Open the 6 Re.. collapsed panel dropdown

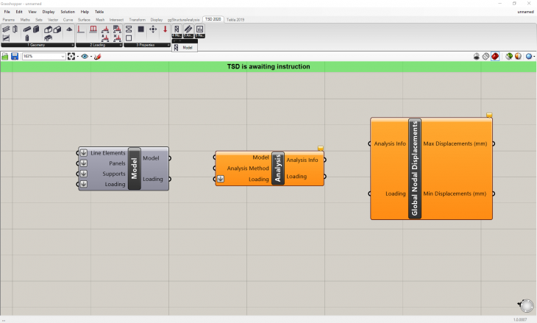[x=199, y=35]
